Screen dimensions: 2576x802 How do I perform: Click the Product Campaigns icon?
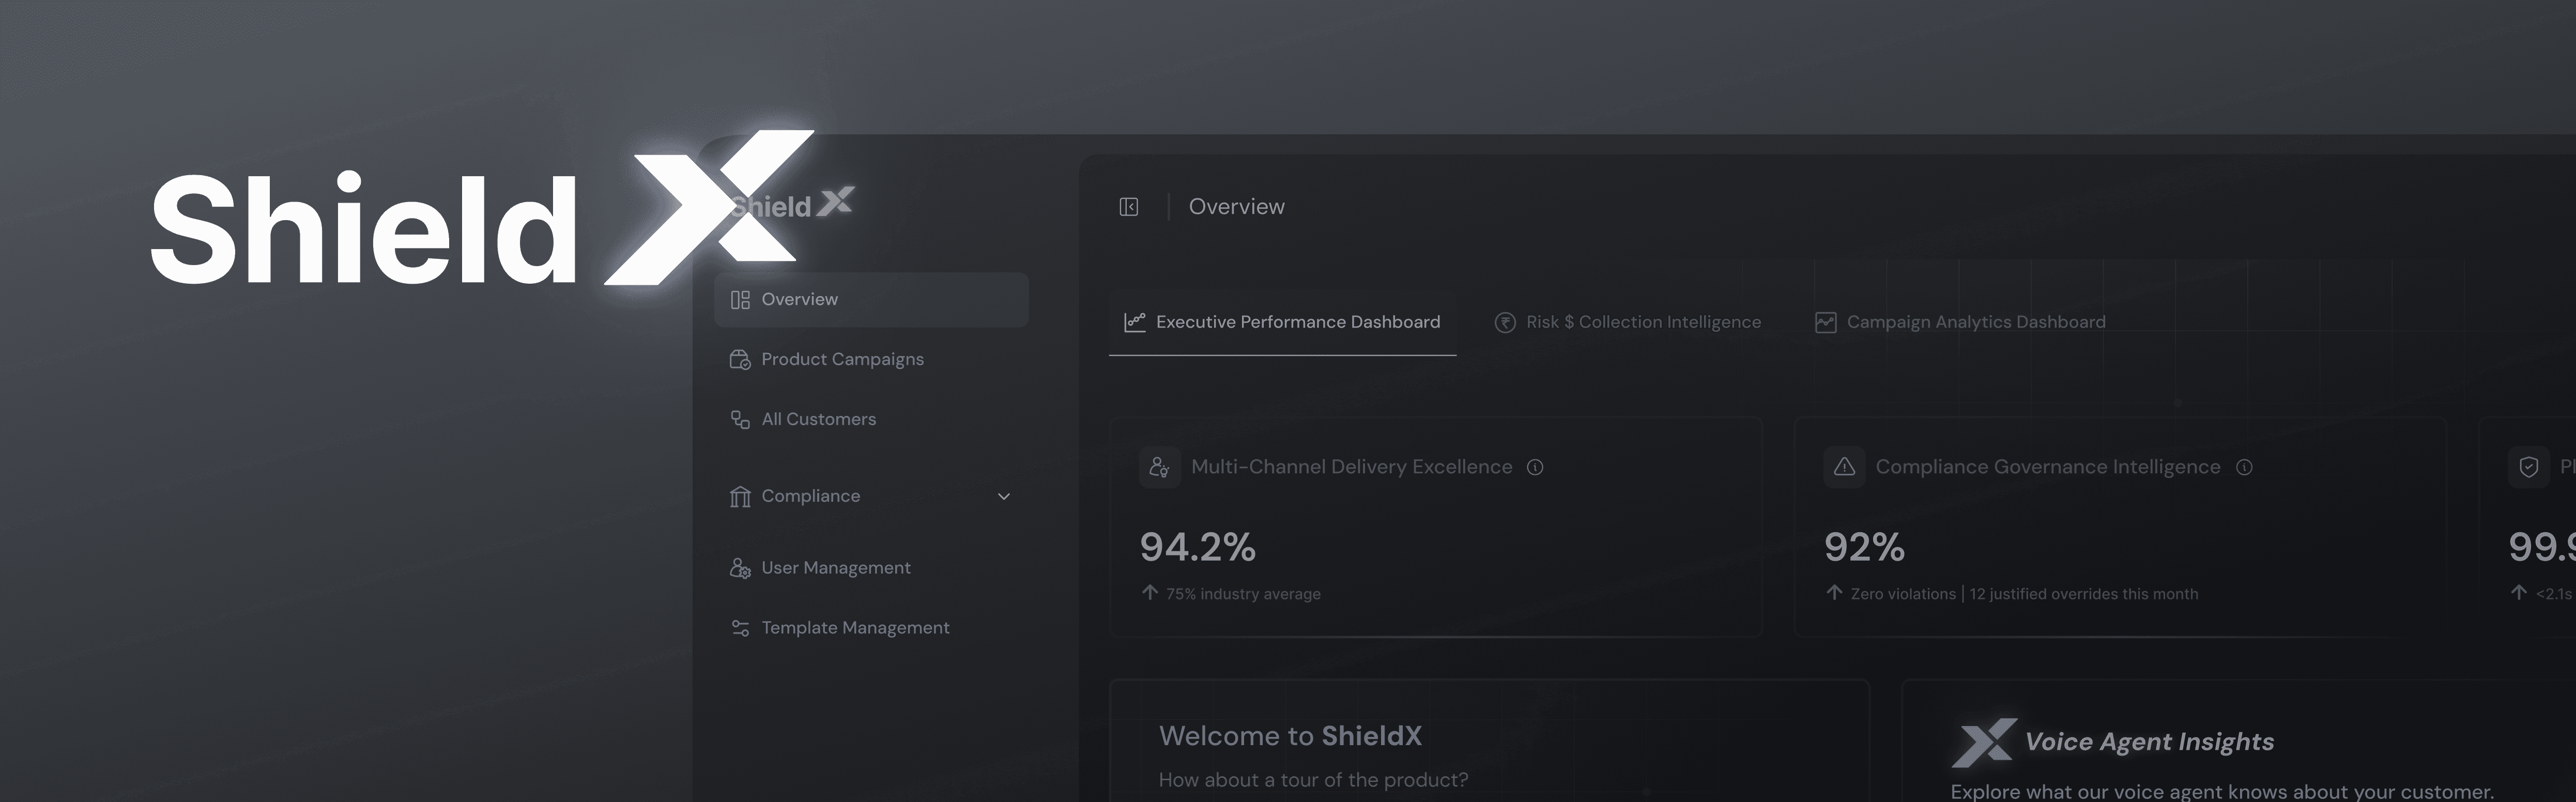tap(740, 360)
